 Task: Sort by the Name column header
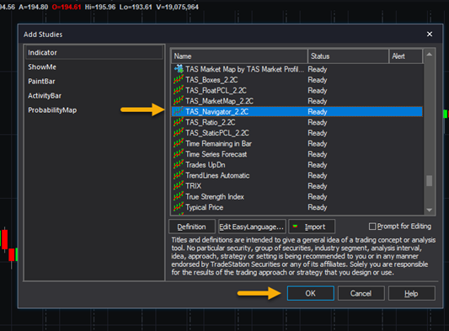click(239, 56)
